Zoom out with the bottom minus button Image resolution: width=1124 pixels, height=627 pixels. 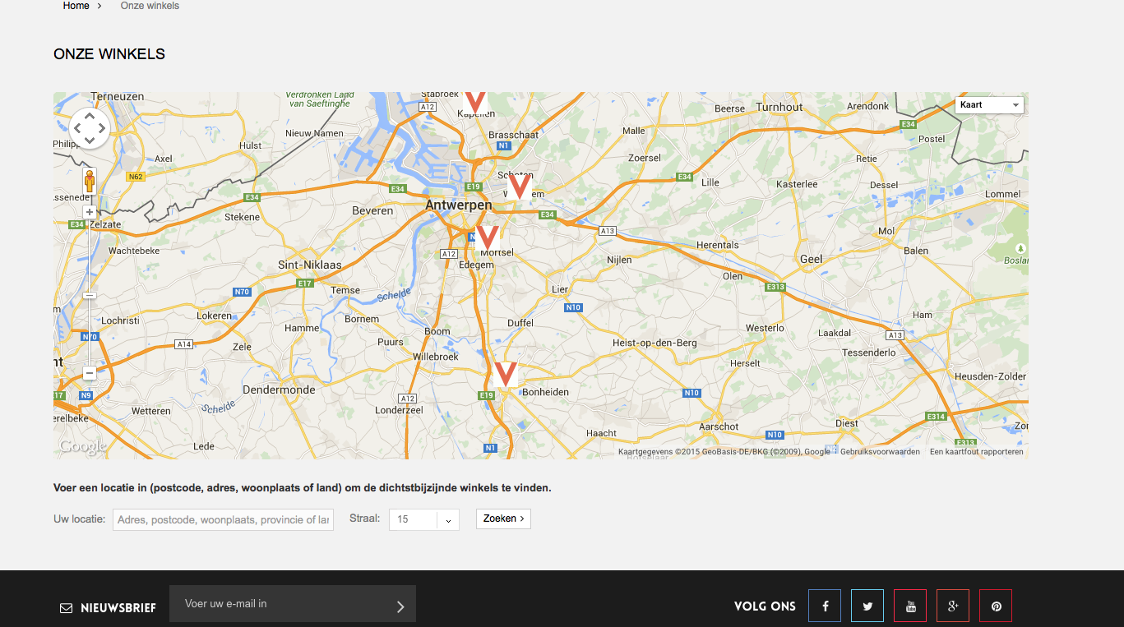[x=90, y=373]
